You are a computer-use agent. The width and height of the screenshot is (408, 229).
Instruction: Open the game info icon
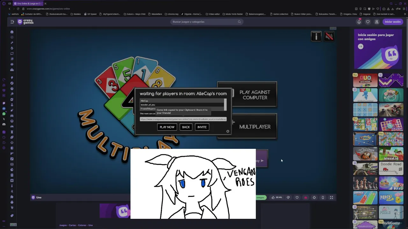pyautogui.click(x=316, y=37)
